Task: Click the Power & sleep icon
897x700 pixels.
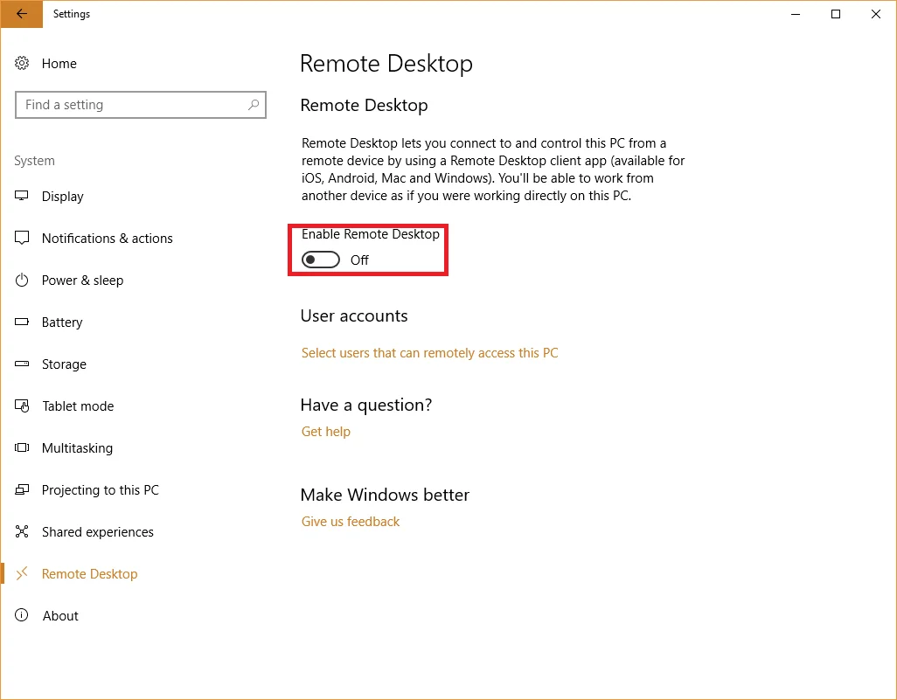Action: (x=22, y=281)
